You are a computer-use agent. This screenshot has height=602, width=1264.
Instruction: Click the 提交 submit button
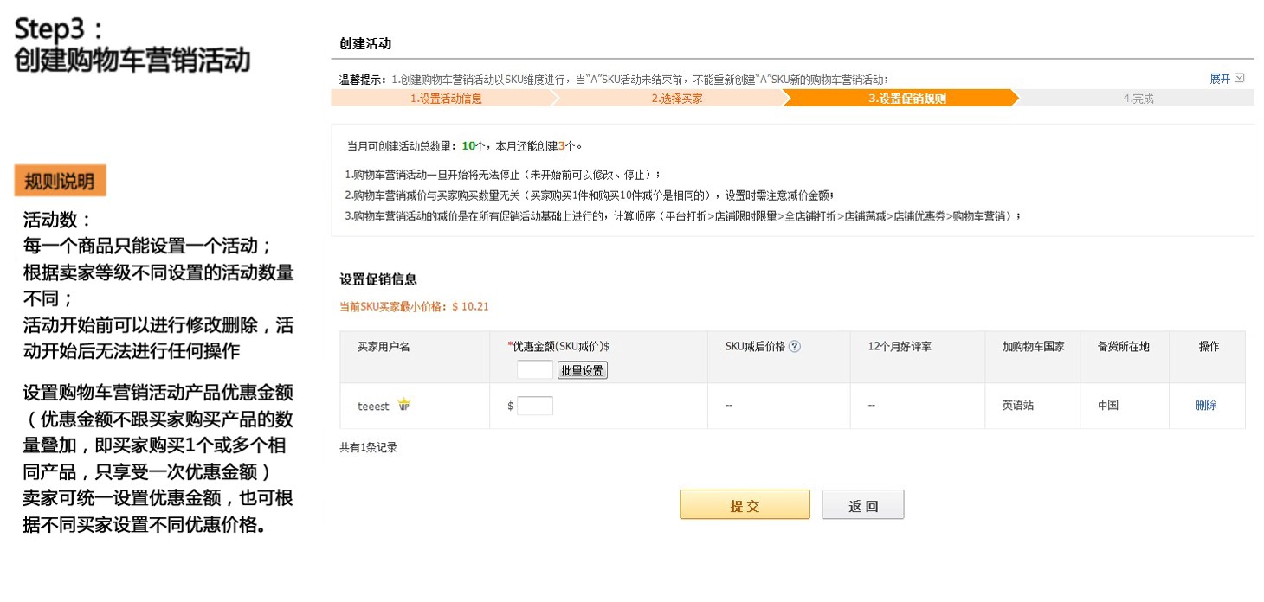click(x=745, y=504)
